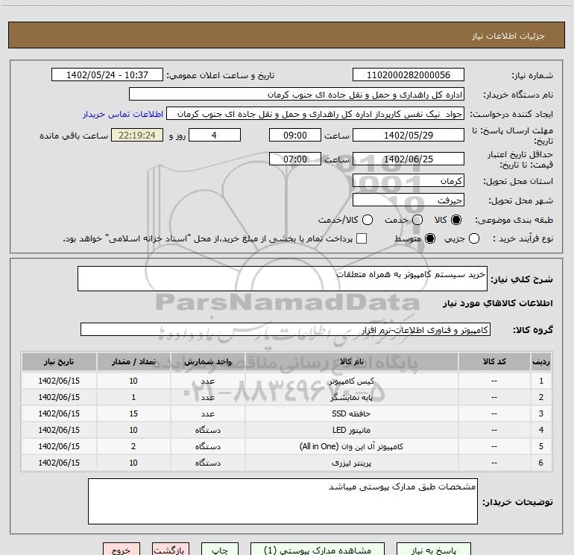
Task: Select the خدمت radio button
Action: (417, 220)
